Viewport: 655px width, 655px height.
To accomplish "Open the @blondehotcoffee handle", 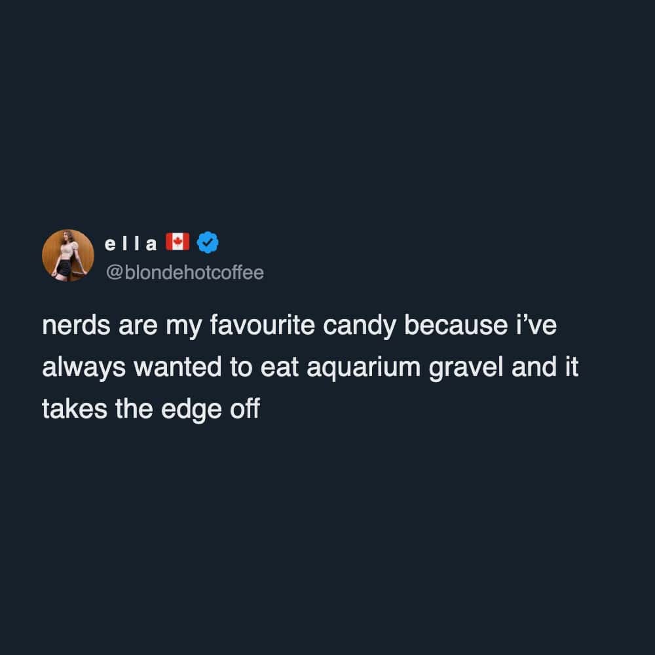I will (x=184, y=272).
